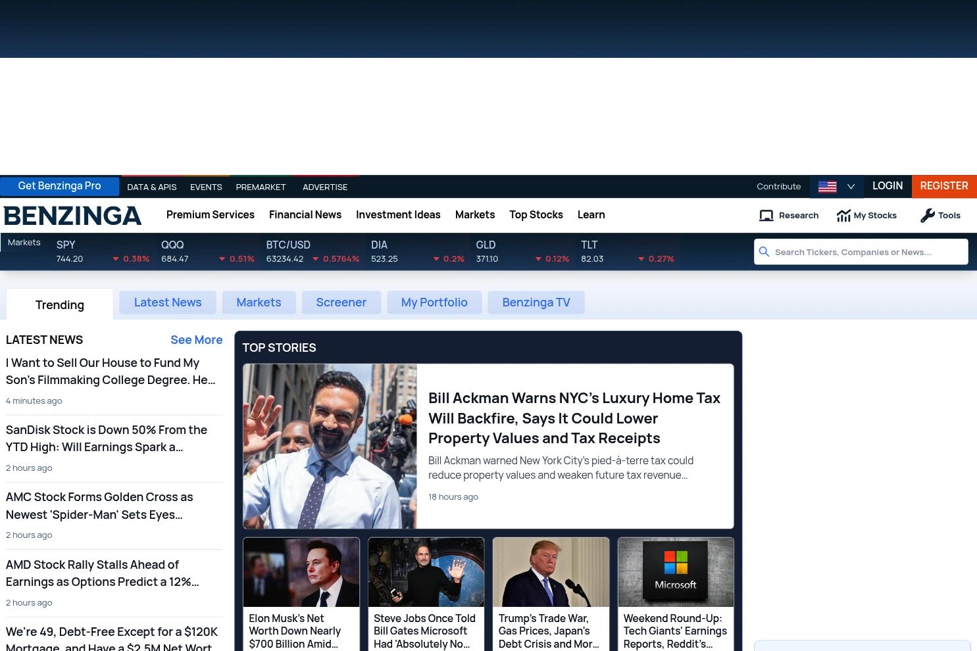Expand the country selector chevron

coord(851,187)
